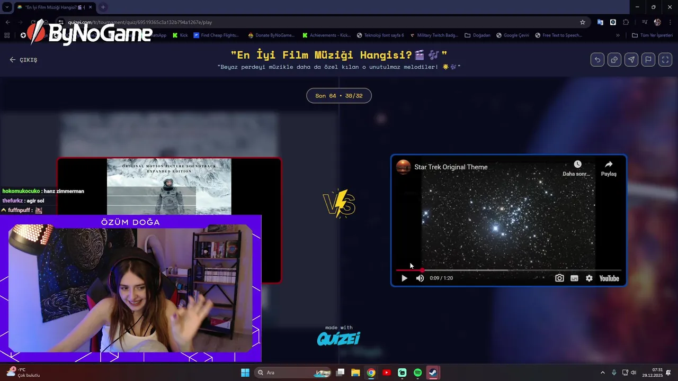Open Google Çeviri bookmark
Image resolution: width=678 pixels, height=381 pixels.
[x=512, y=35]
